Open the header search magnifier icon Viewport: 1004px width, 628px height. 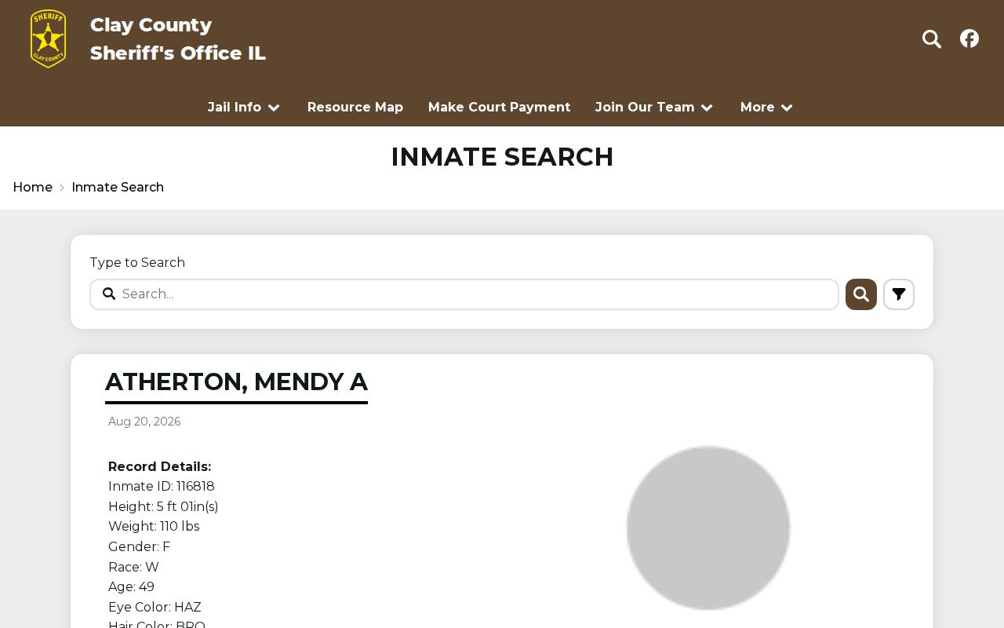[x=931, y=38]
